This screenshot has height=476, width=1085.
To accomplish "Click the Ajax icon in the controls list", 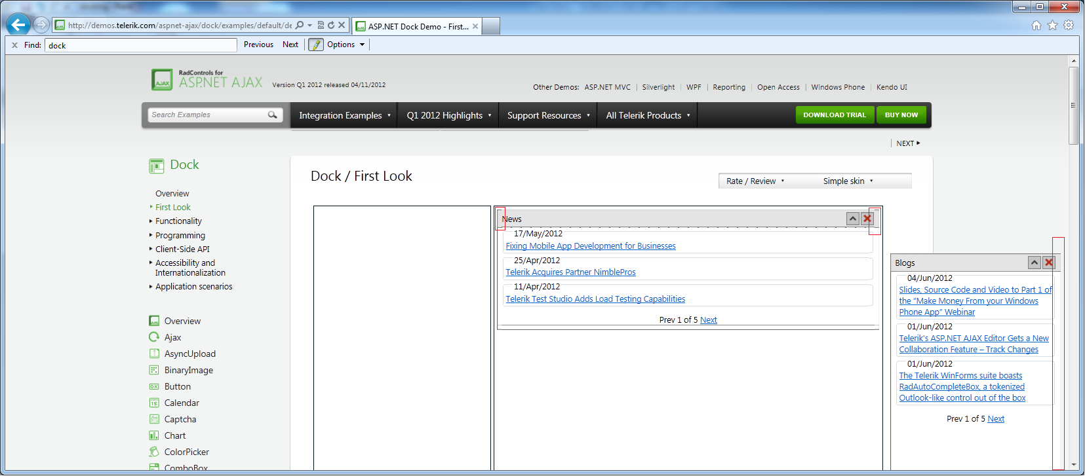I will pos(154,337).
